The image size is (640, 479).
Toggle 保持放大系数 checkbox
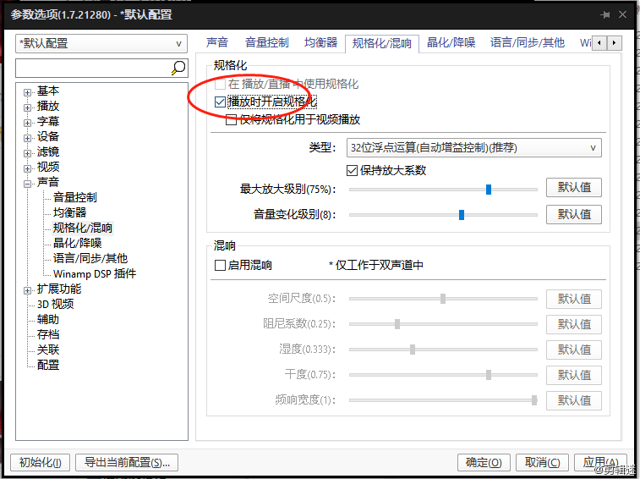click(352, 170)
